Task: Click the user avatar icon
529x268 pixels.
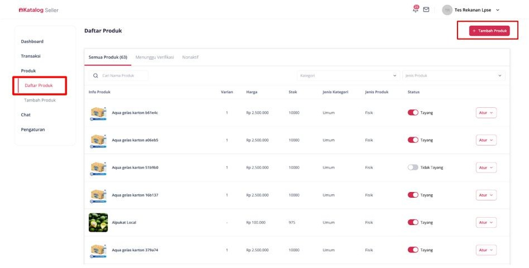Action: tap(447, 10)
